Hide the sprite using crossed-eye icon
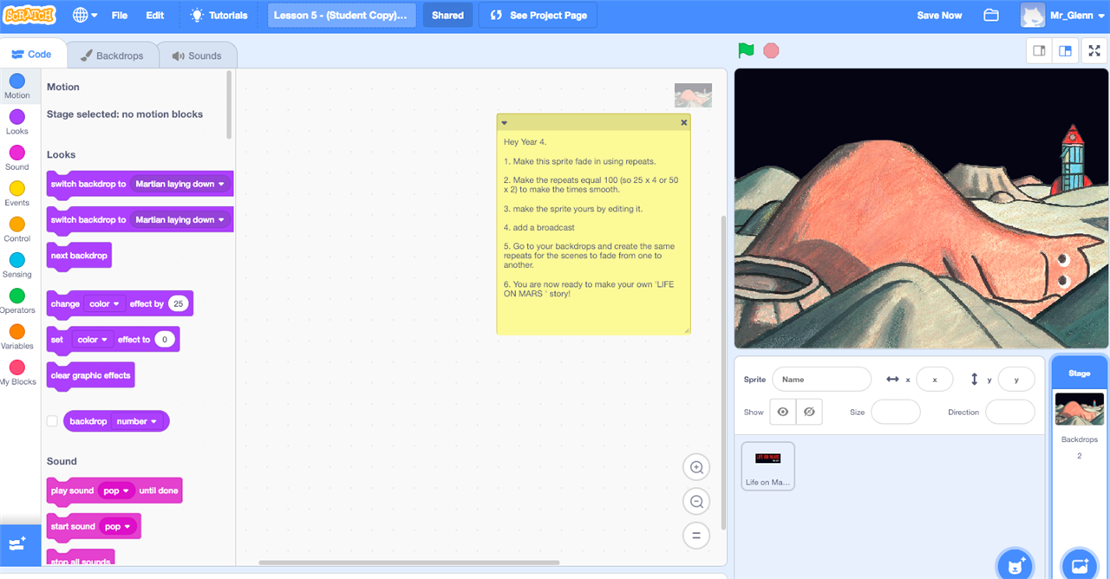 809,412
